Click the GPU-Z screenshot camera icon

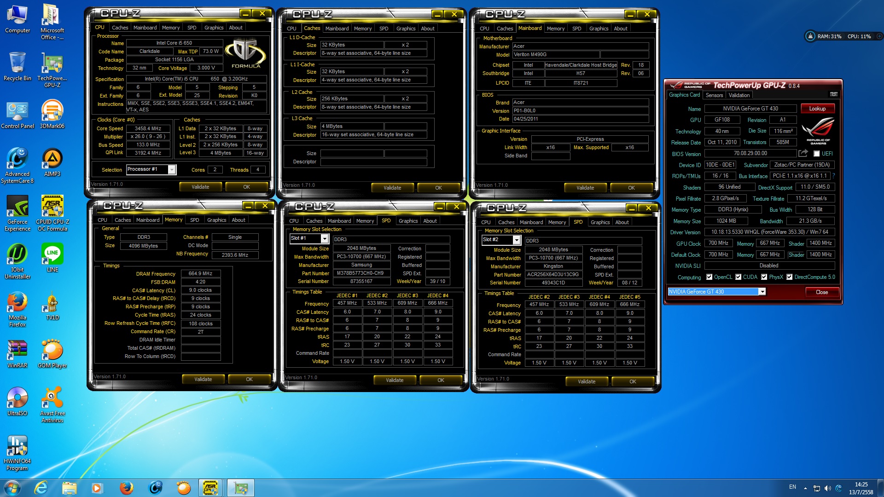click(x=833, y=94)
